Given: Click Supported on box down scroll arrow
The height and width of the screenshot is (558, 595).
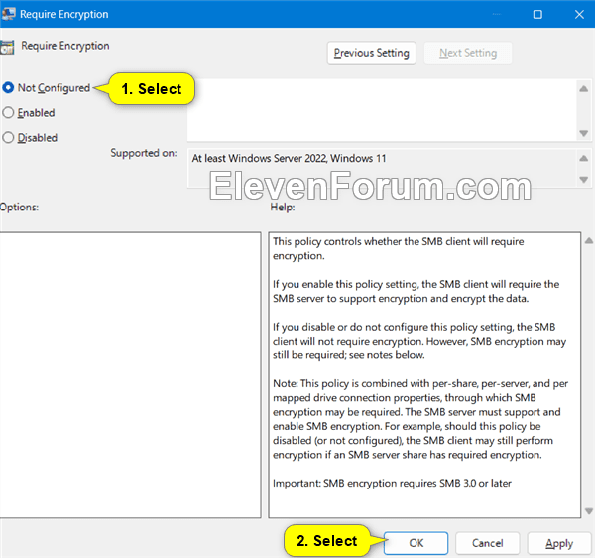Looking at the screenshot, I should coord(584,179).
